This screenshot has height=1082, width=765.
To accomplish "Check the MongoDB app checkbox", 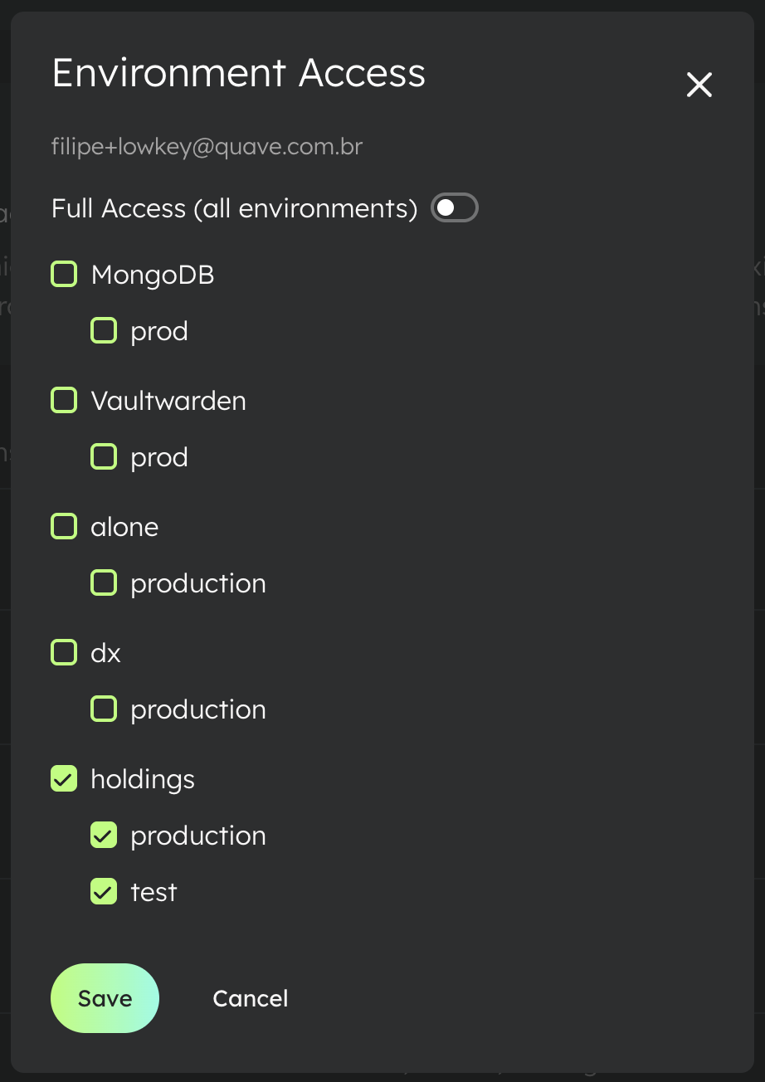I will tap(64, 274).
